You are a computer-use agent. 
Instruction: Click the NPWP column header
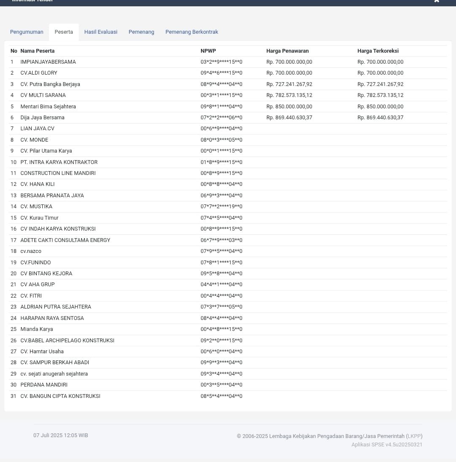click(208, 51)
